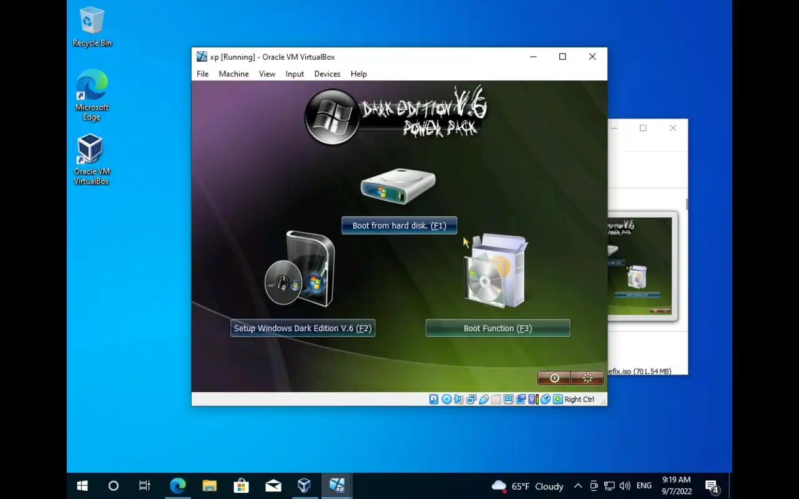The width and height of the screenshot is (799, 499).
Task: Select the Microsoft Edge desktop shortcut
Action: pyautogui.click(x=92, y=95)
